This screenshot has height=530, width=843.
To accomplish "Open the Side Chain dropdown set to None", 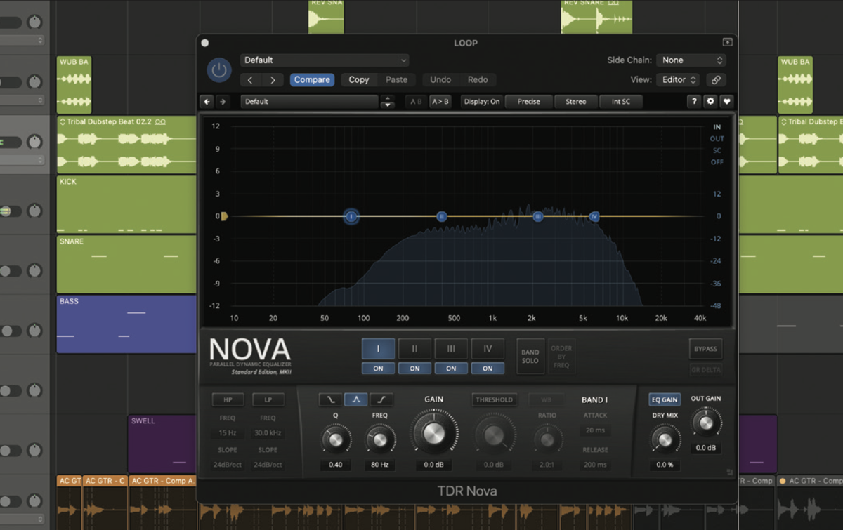I will coord(691,60).
